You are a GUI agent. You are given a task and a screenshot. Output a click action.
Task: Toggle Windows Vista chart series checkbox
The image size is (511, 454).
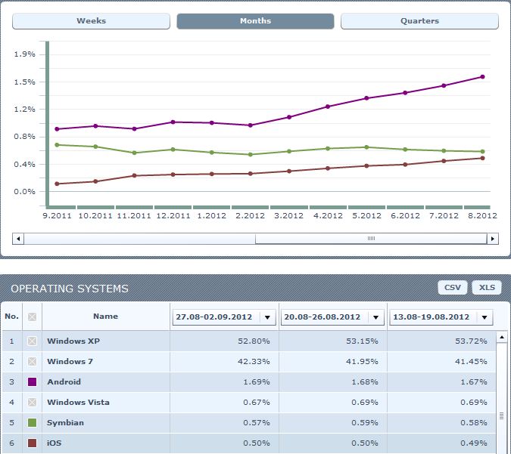coord(32,403)
